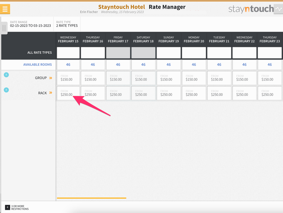The height and width of the screenshot is (213, 283).
Task: Click the R restrictions legend icon
Action: (7, 207)
